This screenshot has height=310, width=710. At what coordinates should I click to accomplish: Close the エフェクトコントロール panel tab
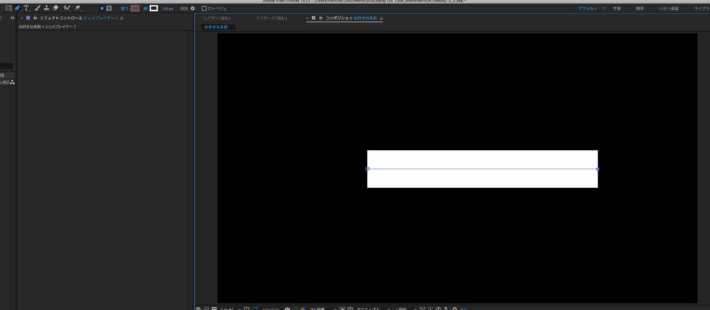point(21,18)
